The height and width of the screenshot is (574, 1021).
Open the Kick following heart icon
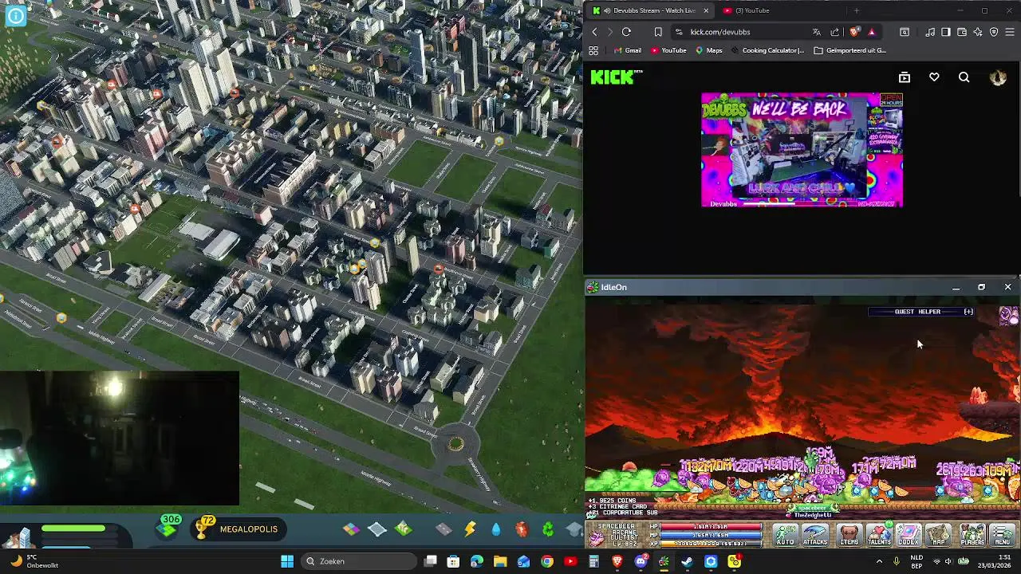click(x=934, y=77)
